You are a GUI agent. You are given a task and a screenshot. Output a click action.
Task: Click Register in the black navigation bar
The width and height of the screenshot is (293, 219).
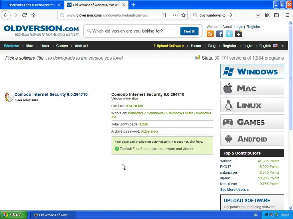tap(229, 46)
